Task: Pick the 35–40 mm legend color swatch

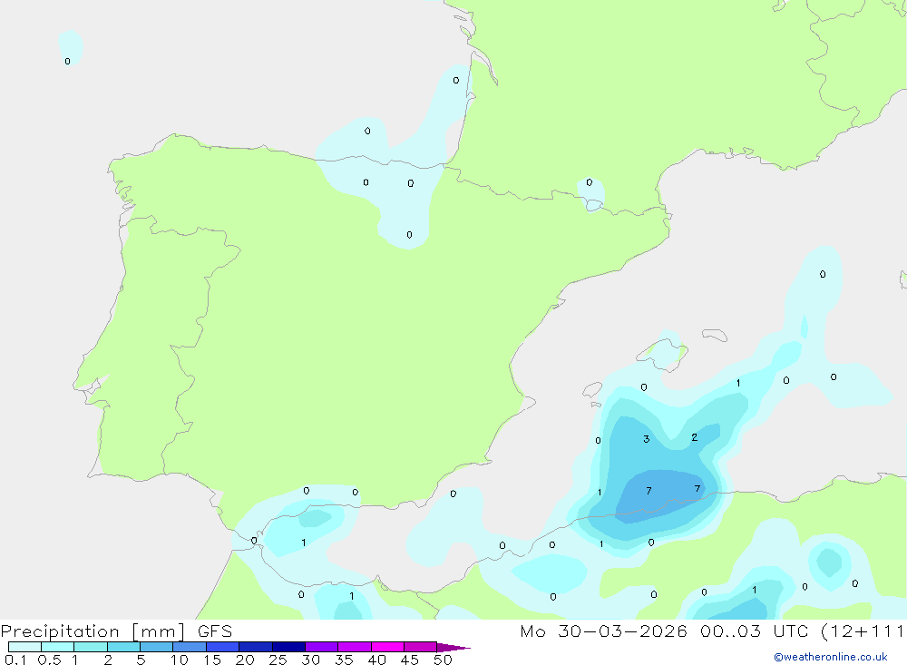Action: click(355, 647)
